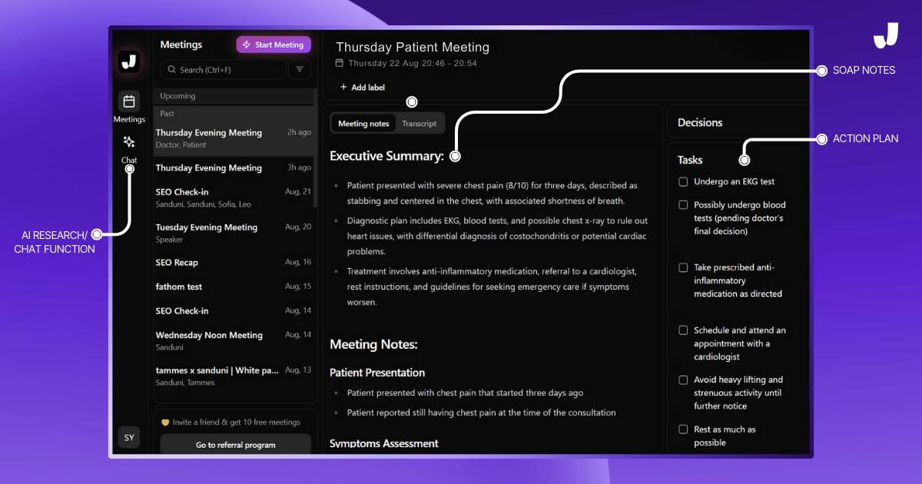
Task: Open the SEO Recap meeting
Action: click(x=234, y=263)
